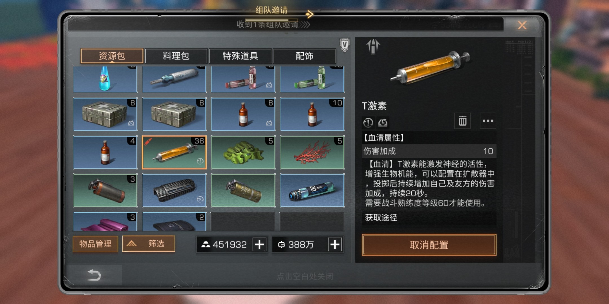This screenshot has height=304, width=609.
Task: Select the first medical kit box
Action: click(x=105, y=114)
